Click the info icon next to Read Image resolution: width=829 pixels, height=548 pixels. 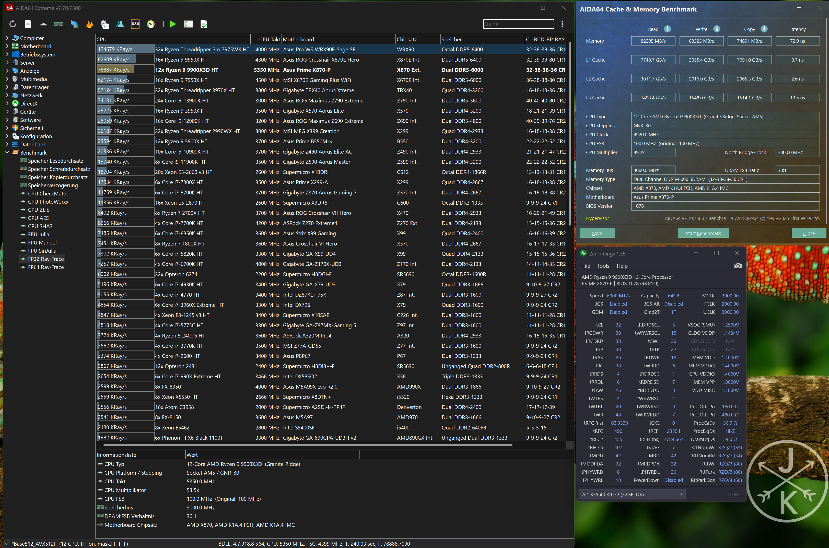coord(667,29)
